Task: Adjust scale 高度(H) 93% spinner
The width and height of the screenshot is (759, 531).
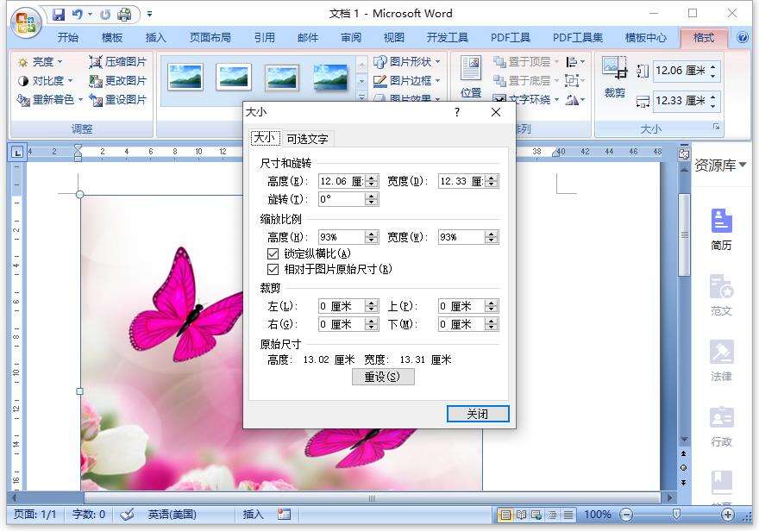Action: point(372,237)
